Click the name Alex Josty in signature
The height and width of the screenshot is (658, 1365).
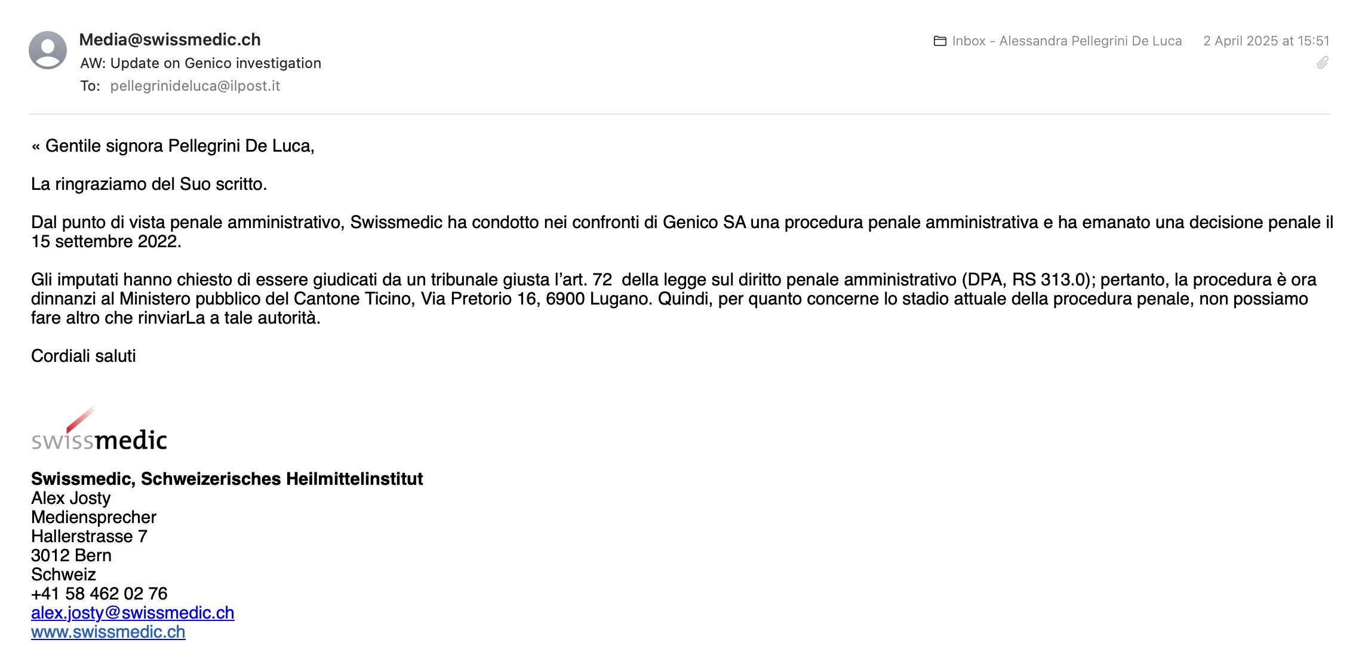pyautogui.click(x=71, y=498)
